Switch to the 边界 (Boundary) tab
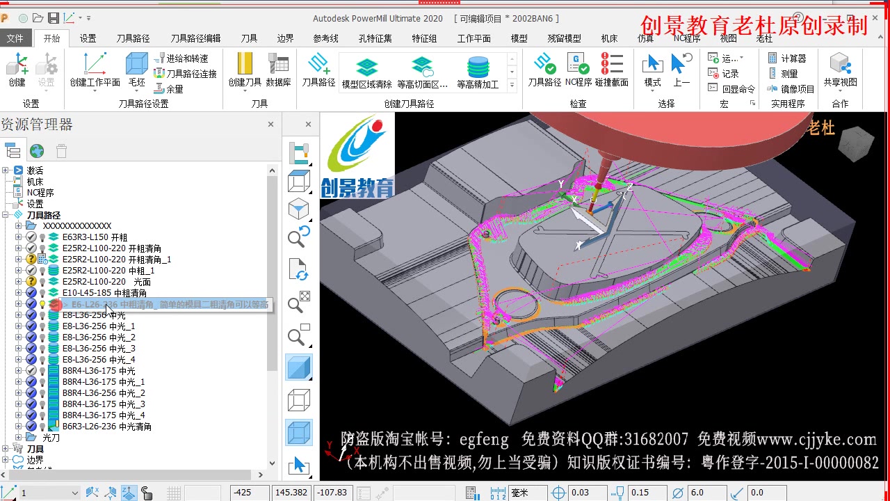890x501 pixels. tap(285, 38)
